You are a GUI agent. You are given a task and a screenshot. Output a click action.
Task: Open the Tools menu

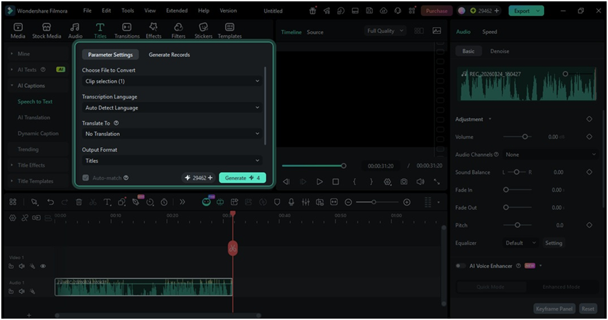127,11
